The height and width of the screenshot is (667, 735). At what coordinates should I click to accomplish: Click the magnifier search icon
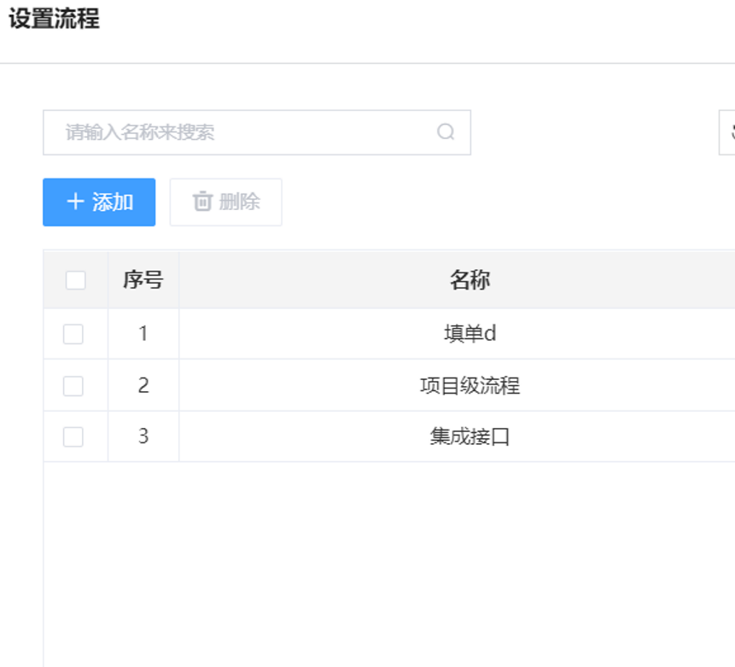click(446, 132)
